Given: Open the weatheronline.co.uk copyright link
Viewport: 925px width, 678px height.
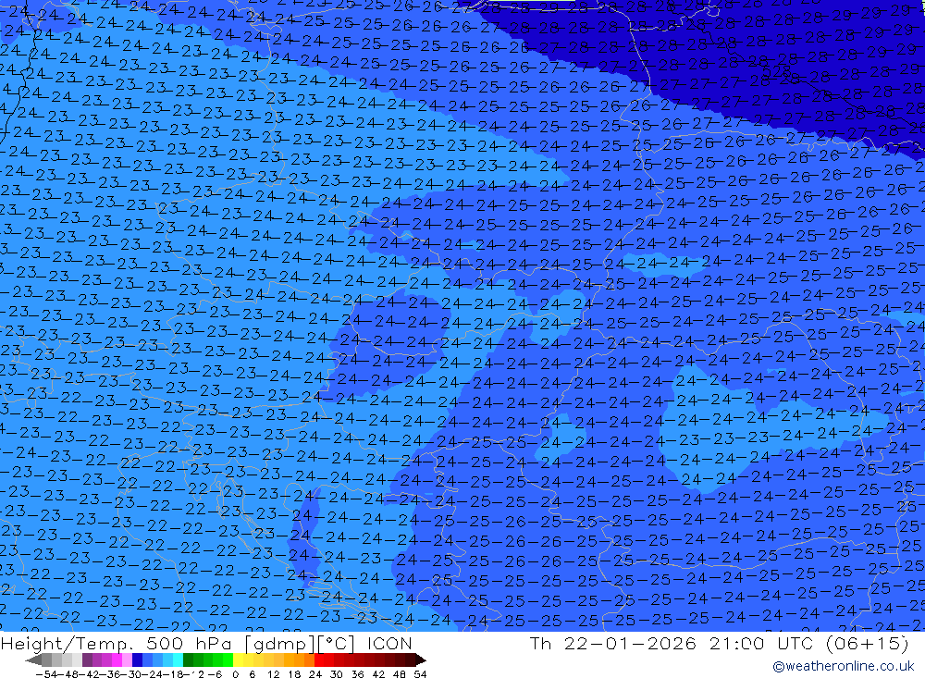Looking at the screenshot, I should coord(843,666).
